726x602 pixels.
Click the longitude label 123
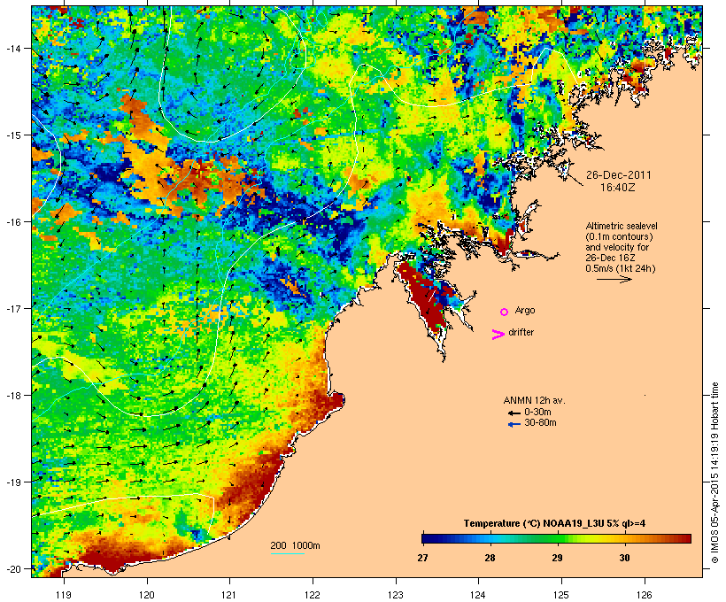pyautogui.click(x=396, y=595)
